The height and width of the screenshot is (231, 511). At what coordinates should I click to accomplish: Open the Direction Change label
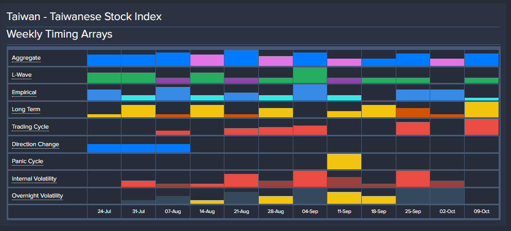(x=35, y=145)
